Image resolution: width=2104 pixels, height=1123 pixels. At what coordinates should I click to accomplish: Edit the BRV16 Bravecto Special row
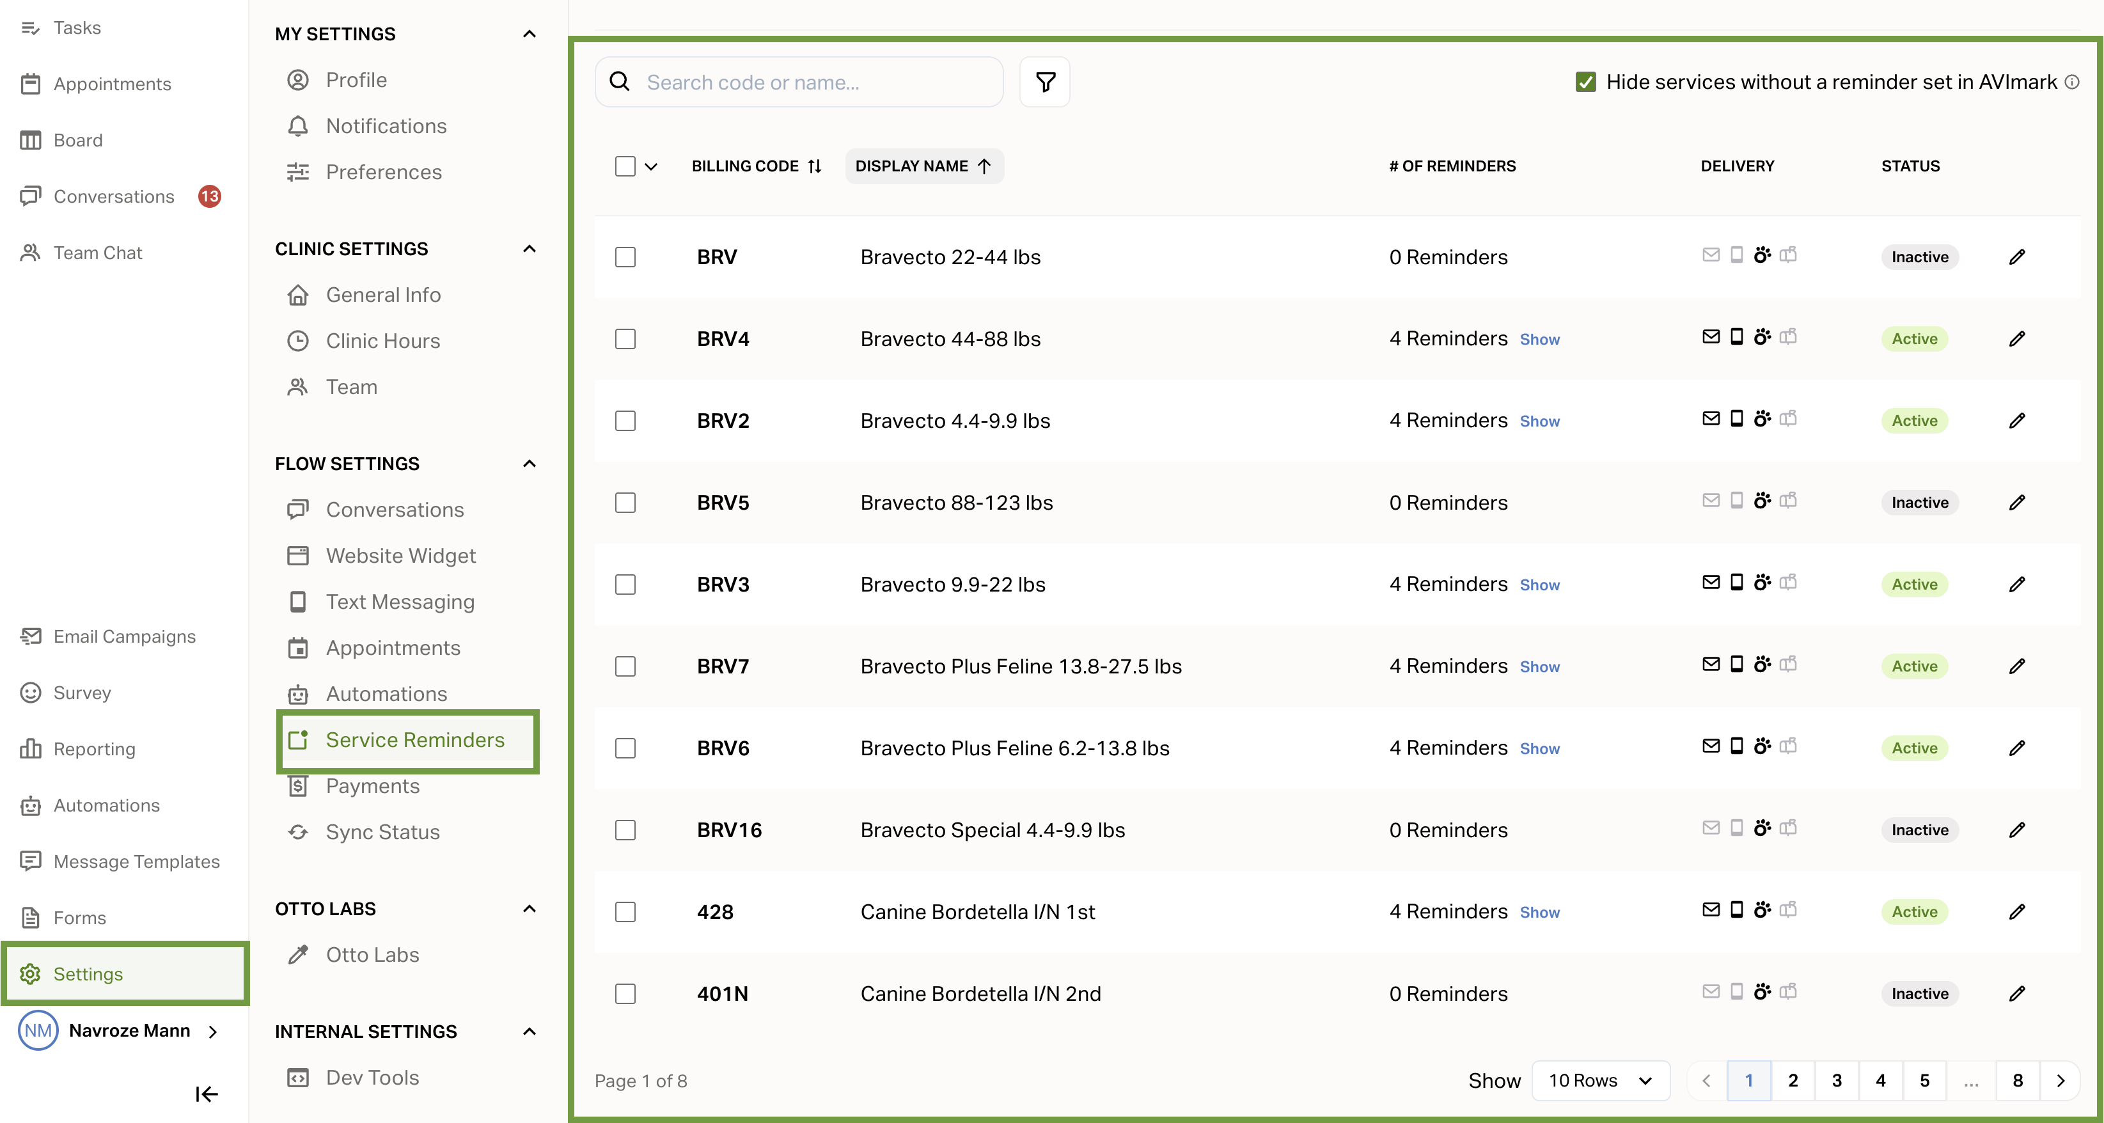(2016, 830)
